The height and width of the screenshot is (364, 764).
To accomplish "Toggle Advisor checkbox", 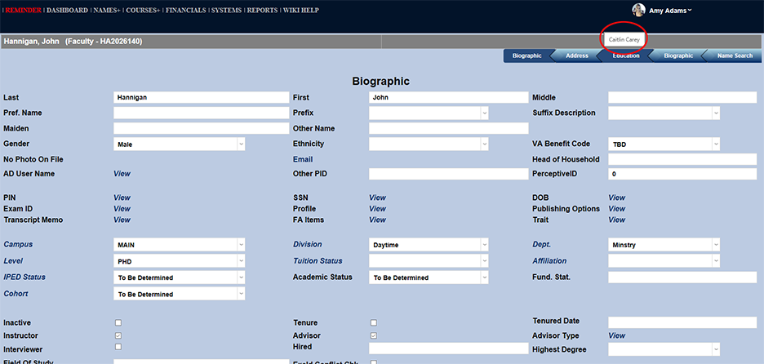I will tap(374, 335).
